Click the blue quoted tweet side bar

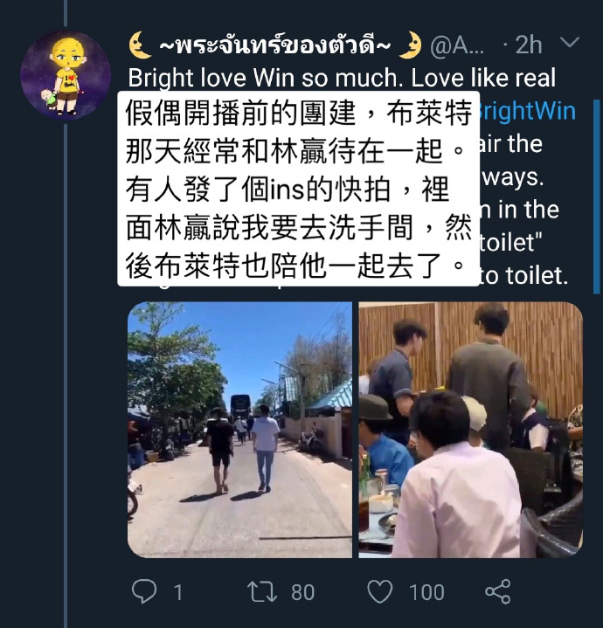(597, 197)
